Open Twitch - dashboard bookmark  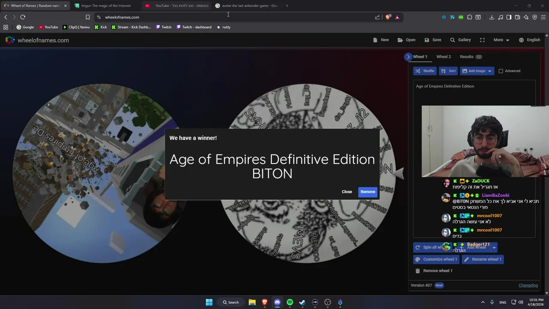(x=193, y=27)
